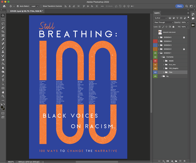Hide the Sub_title group
This screenshot has width=196, height=163.
pyautogui.click(x=155, y=65)
